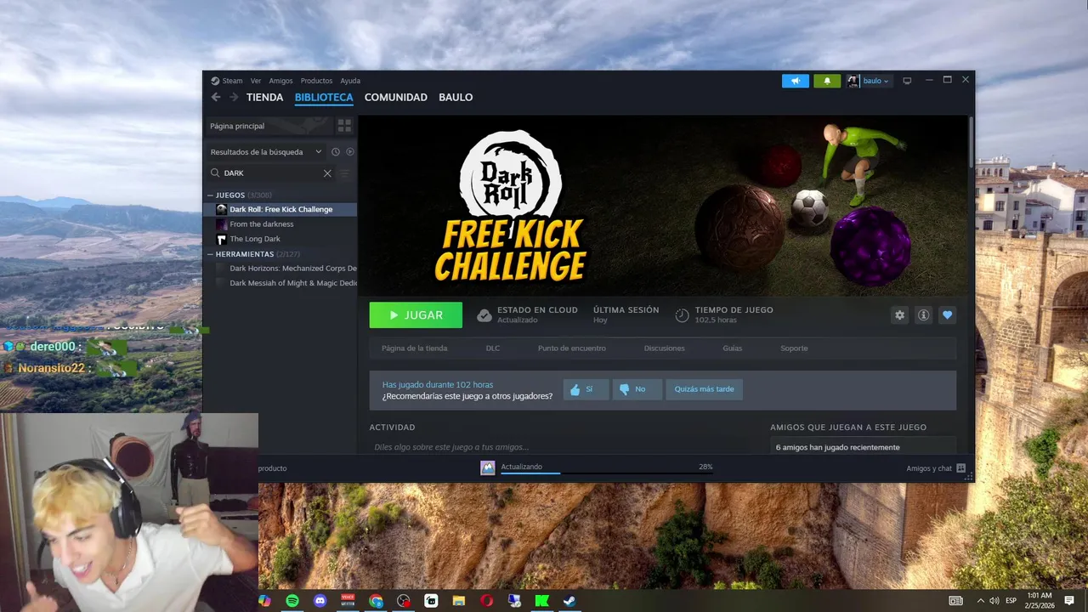
Task: Click the playtime clock icon
Action: click(682, 315)
